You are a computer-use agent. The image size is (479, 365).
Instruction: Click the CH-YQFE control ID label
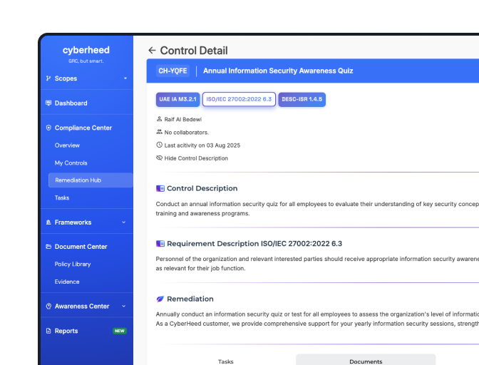coord(172,71)
